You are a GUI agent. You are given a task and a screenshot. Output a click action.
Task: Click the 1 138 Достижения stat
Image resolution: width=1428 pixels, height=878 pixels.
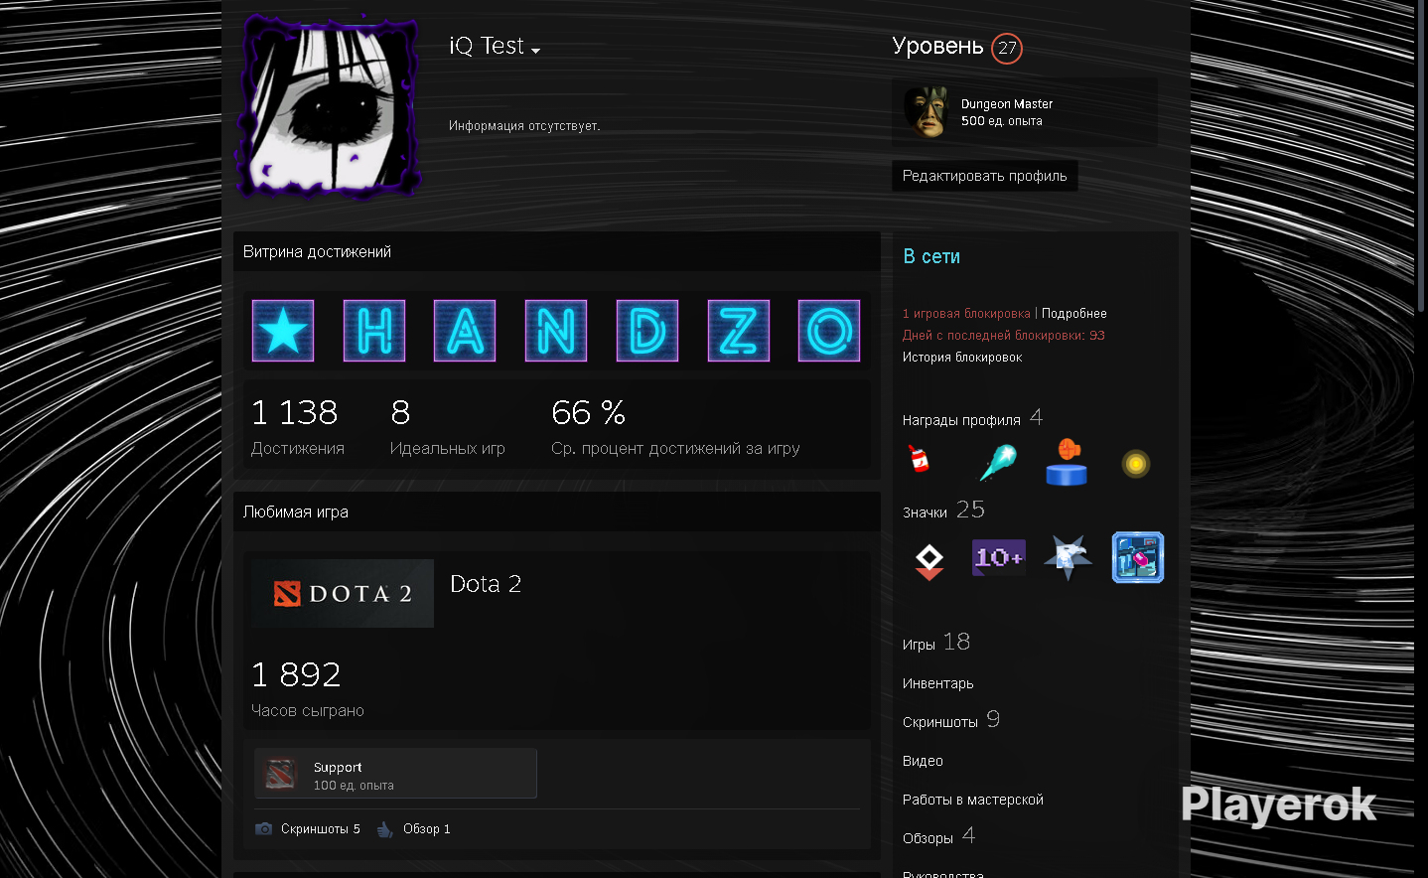[x=298, y=427]
